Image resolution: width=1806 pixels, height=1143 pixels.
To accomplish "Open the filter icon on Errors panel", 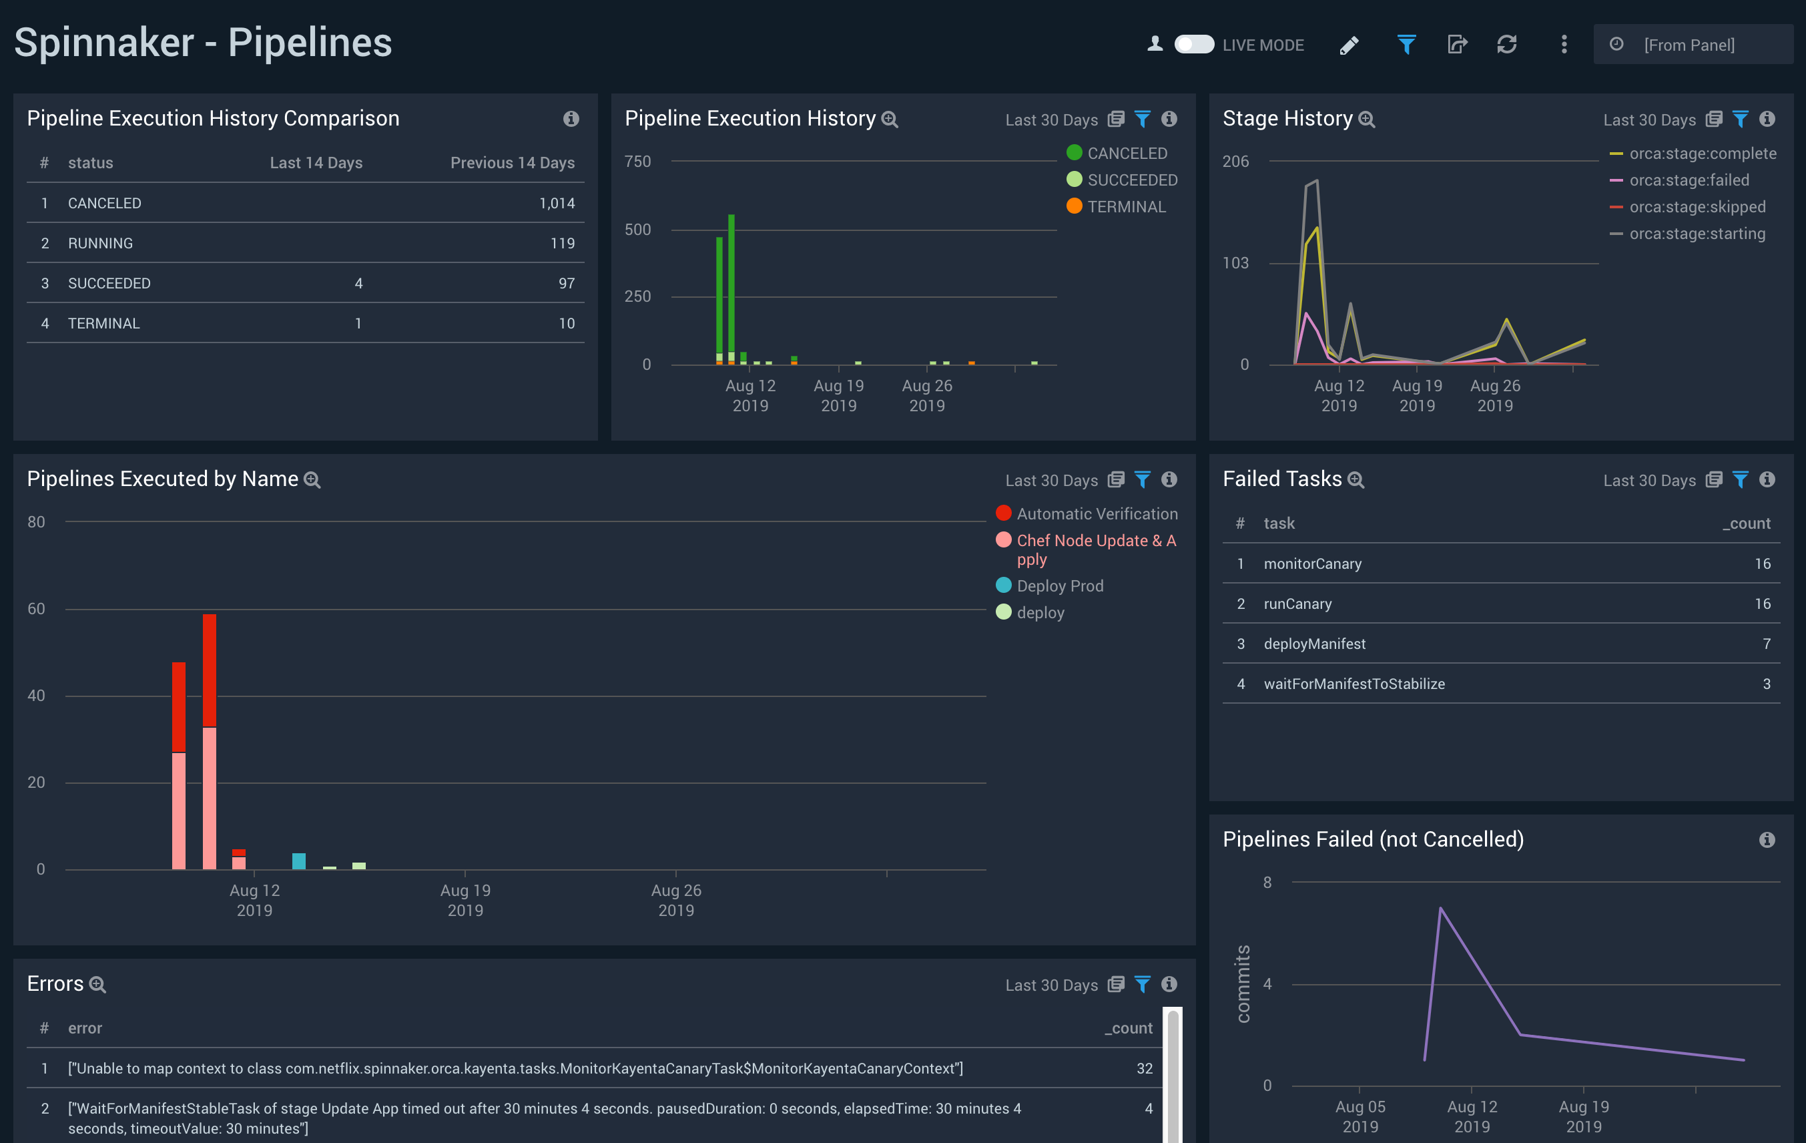I will 1142,984.
